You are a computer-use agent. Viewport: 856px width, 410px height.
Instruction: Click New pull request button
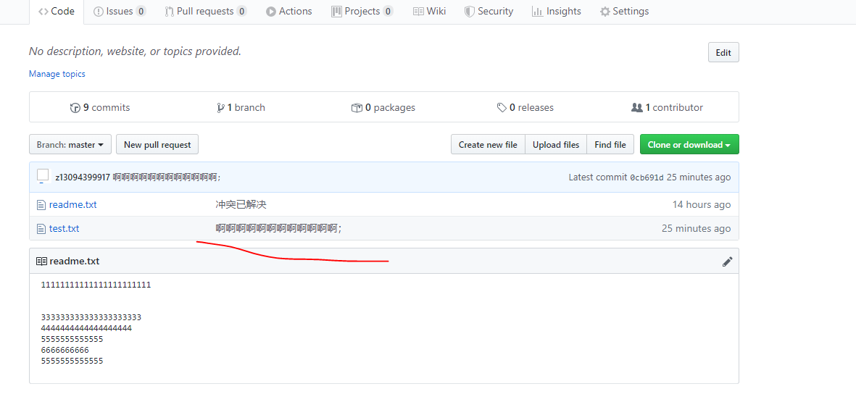(157, 145)
